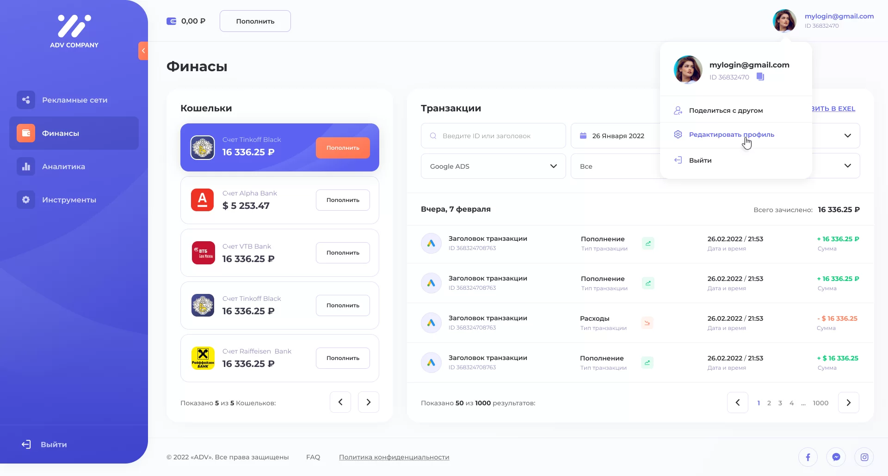The height and width of the screenshot is (476, 888).
Task: Click Пополнить on unselected Tinkoff Black card
Action: pos(343,305)
